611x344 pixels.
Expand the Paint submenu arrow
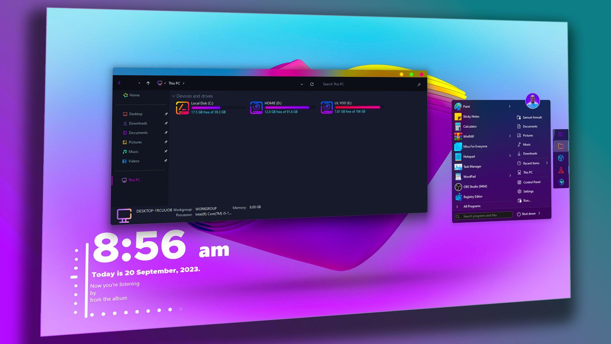coord(510,106)
